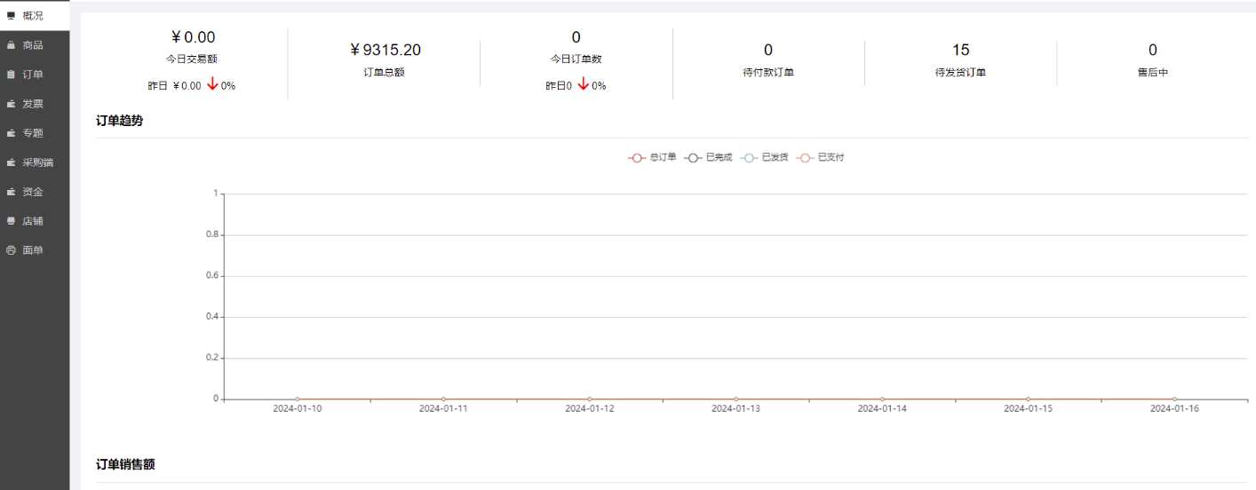Click the 售后中 statistic

(x=1152, y=60)
